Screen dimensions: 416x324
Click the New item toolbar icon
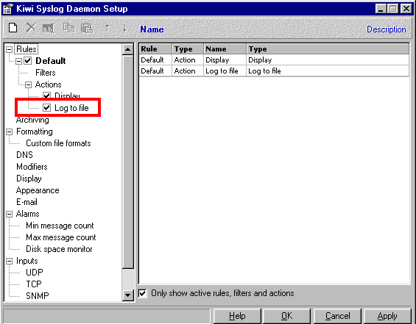[13, 28]
